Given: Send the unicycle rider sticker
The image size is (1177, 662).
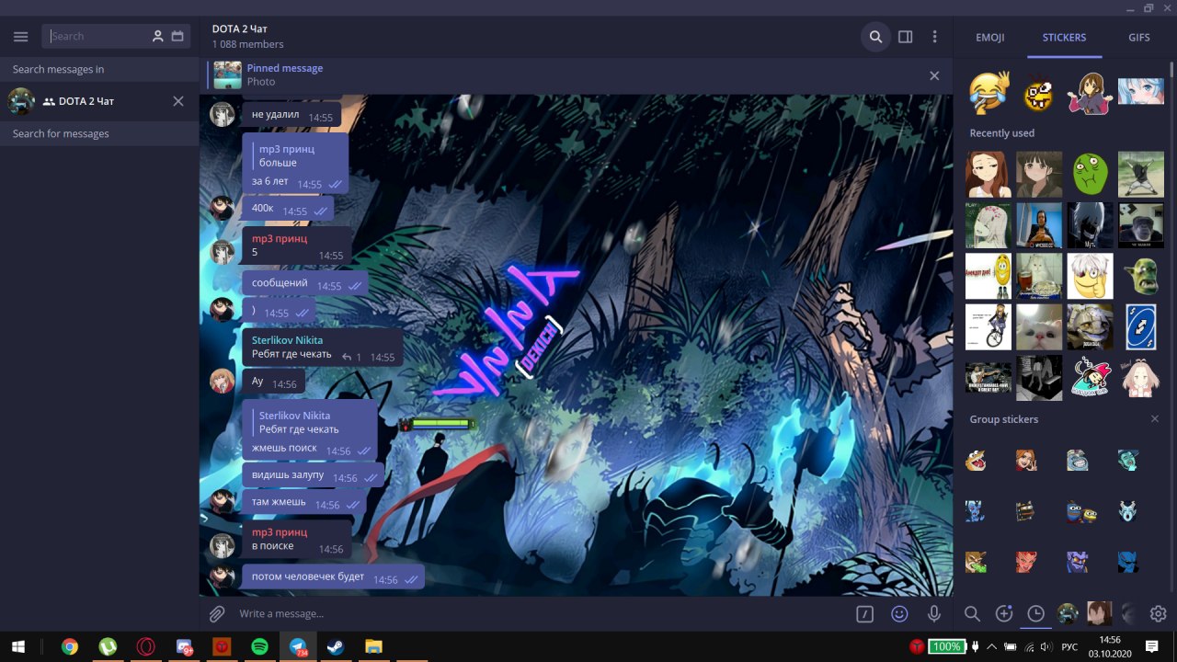Looking at the screenshot, I should tap(988, 327).
